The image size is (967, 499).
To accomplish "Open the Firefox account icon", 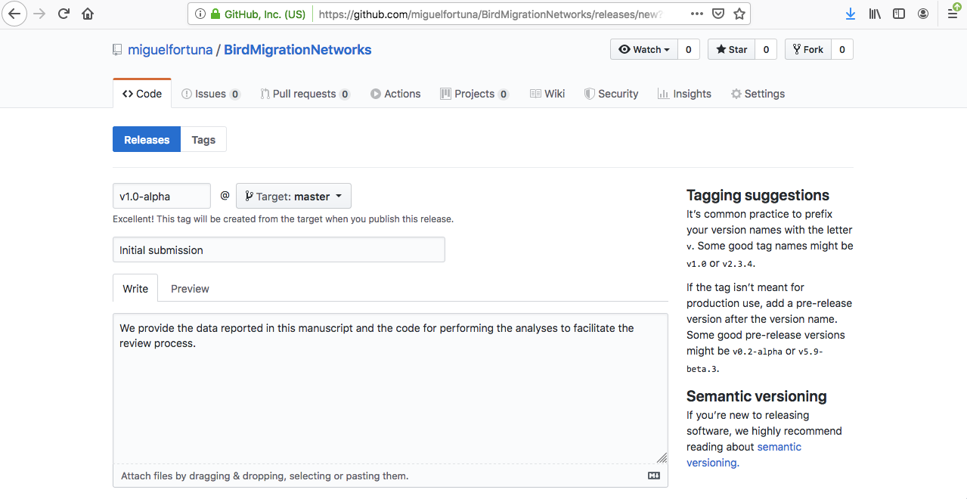I will click(923, 14).
